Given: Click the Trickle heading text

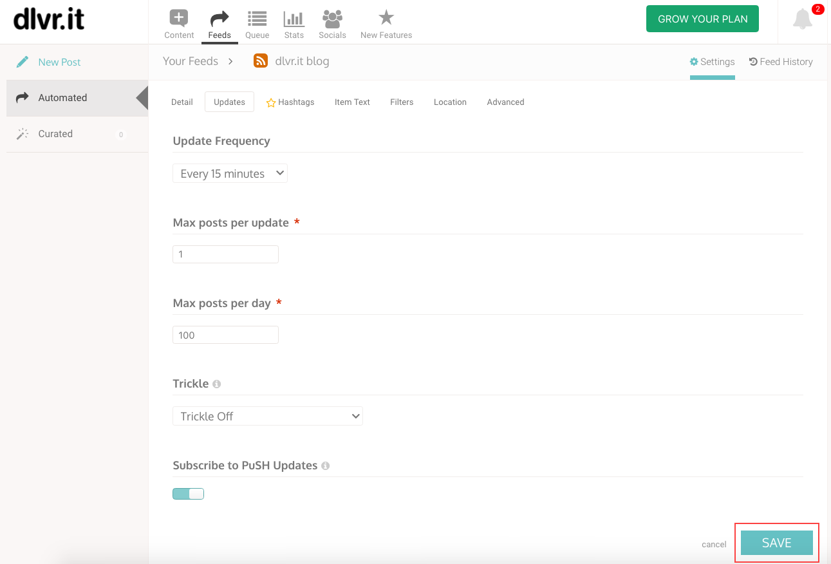Looking at the screenshot, I should pyautogui.click(x=191, y=384).
